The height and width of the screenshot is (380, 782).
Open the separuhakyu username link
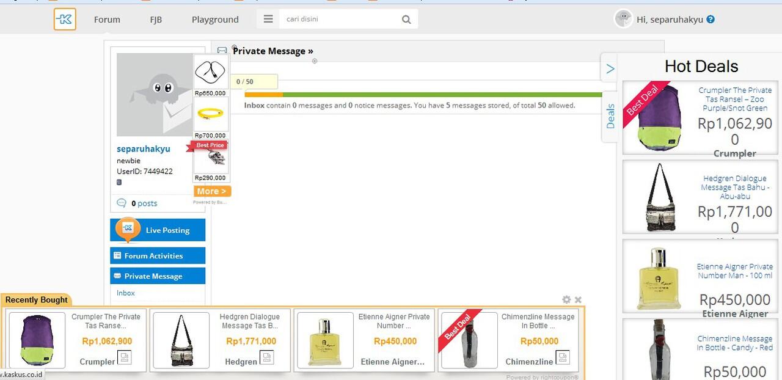coord(144,148)
